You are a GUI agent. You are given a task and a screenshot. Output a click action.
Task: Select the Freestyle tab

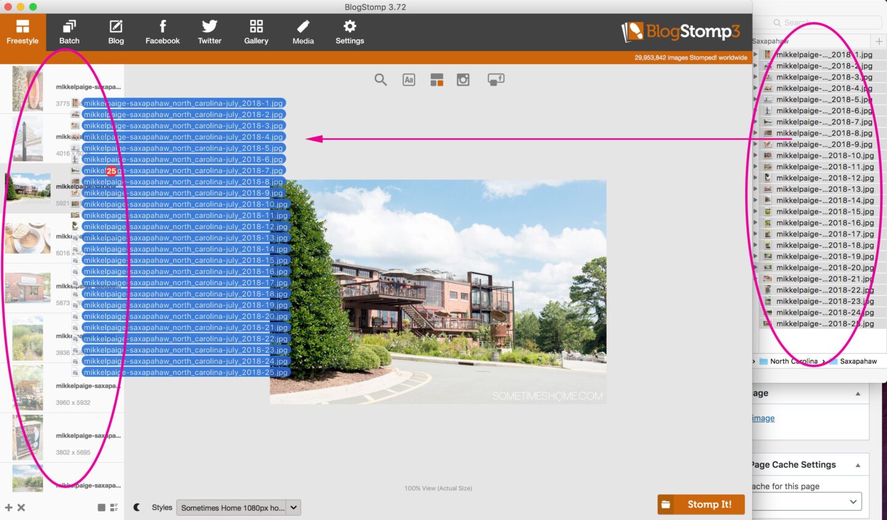click(x=23, y=31)
